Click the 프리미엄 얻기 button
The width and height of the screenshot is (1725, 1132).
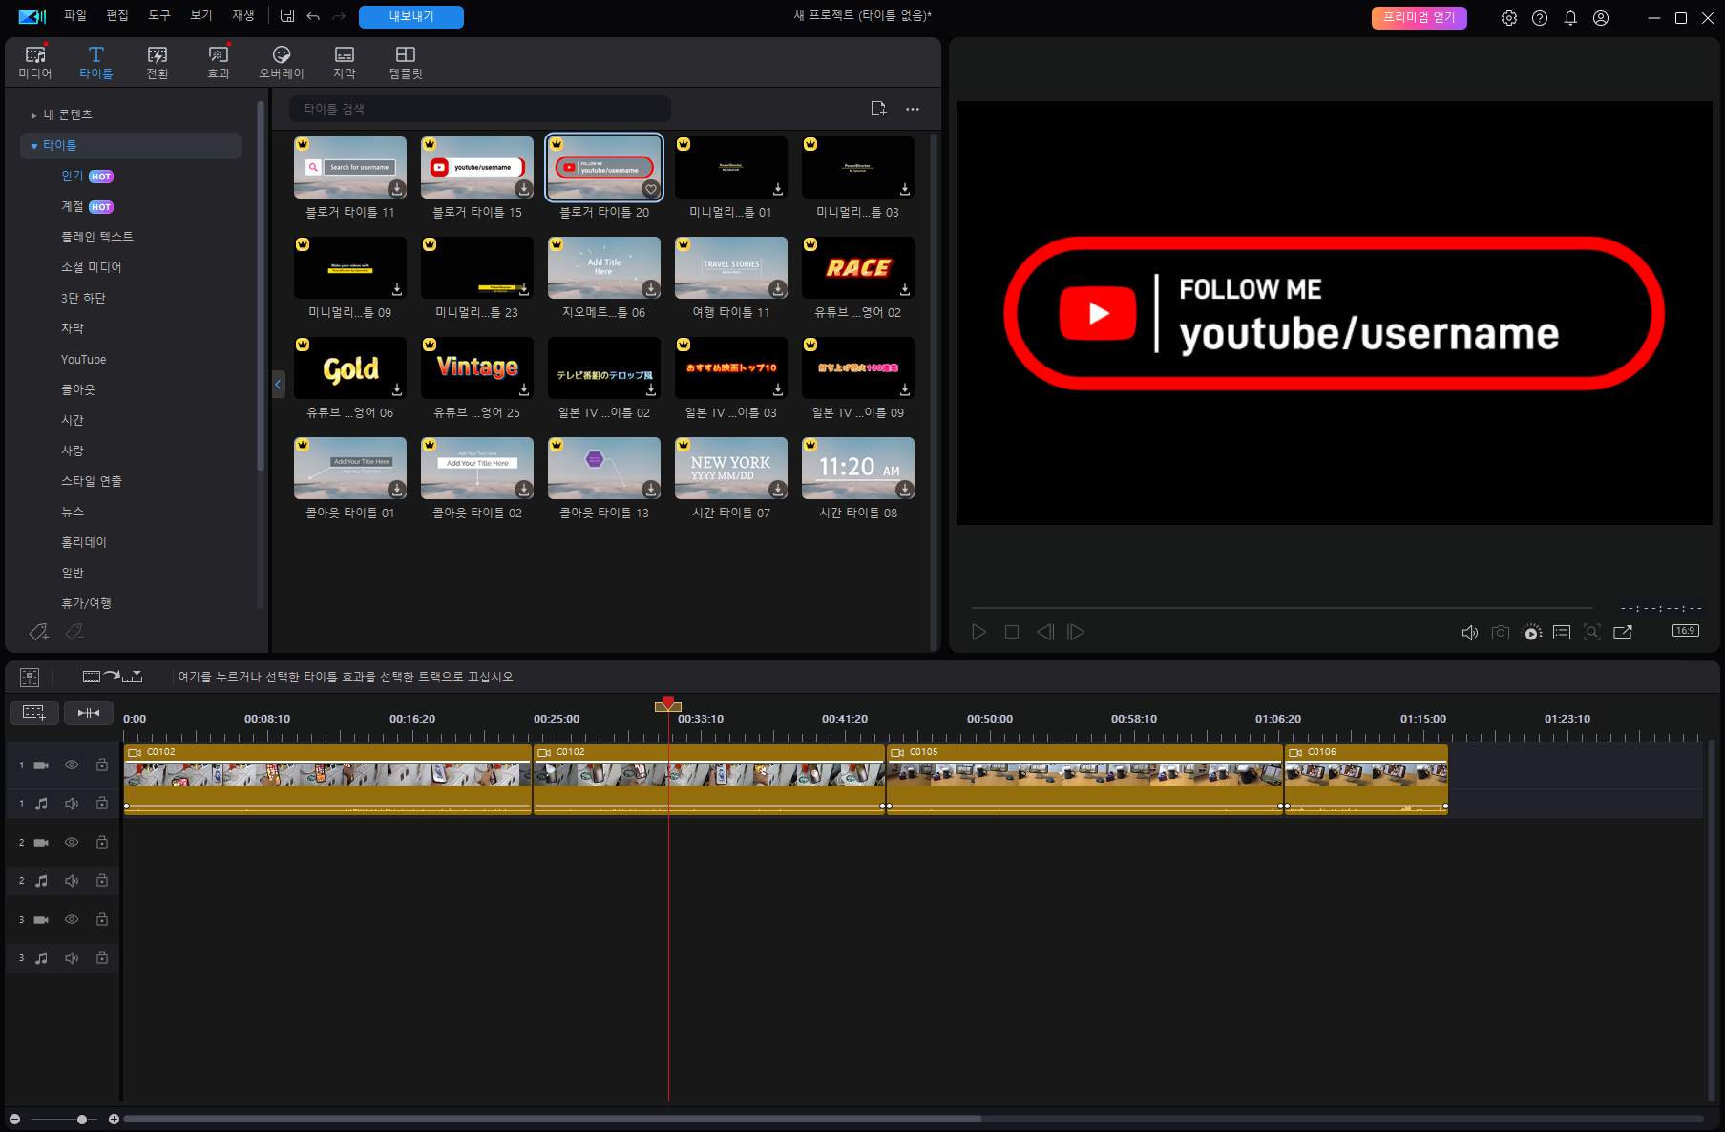point(1420,18)
